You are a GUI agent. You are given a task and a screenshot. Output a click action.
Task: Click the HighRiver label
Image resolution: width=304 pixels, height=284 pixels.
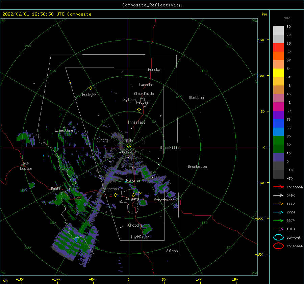(x=140, y=237)
